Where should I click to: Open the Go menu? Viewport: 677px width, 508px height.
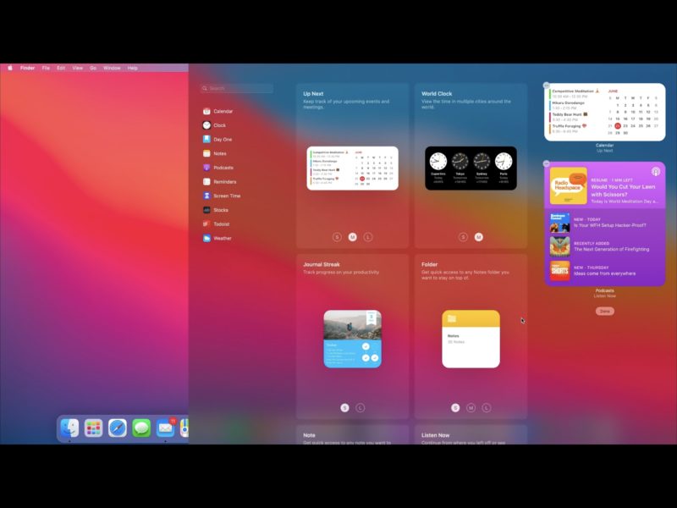(93, 68)
